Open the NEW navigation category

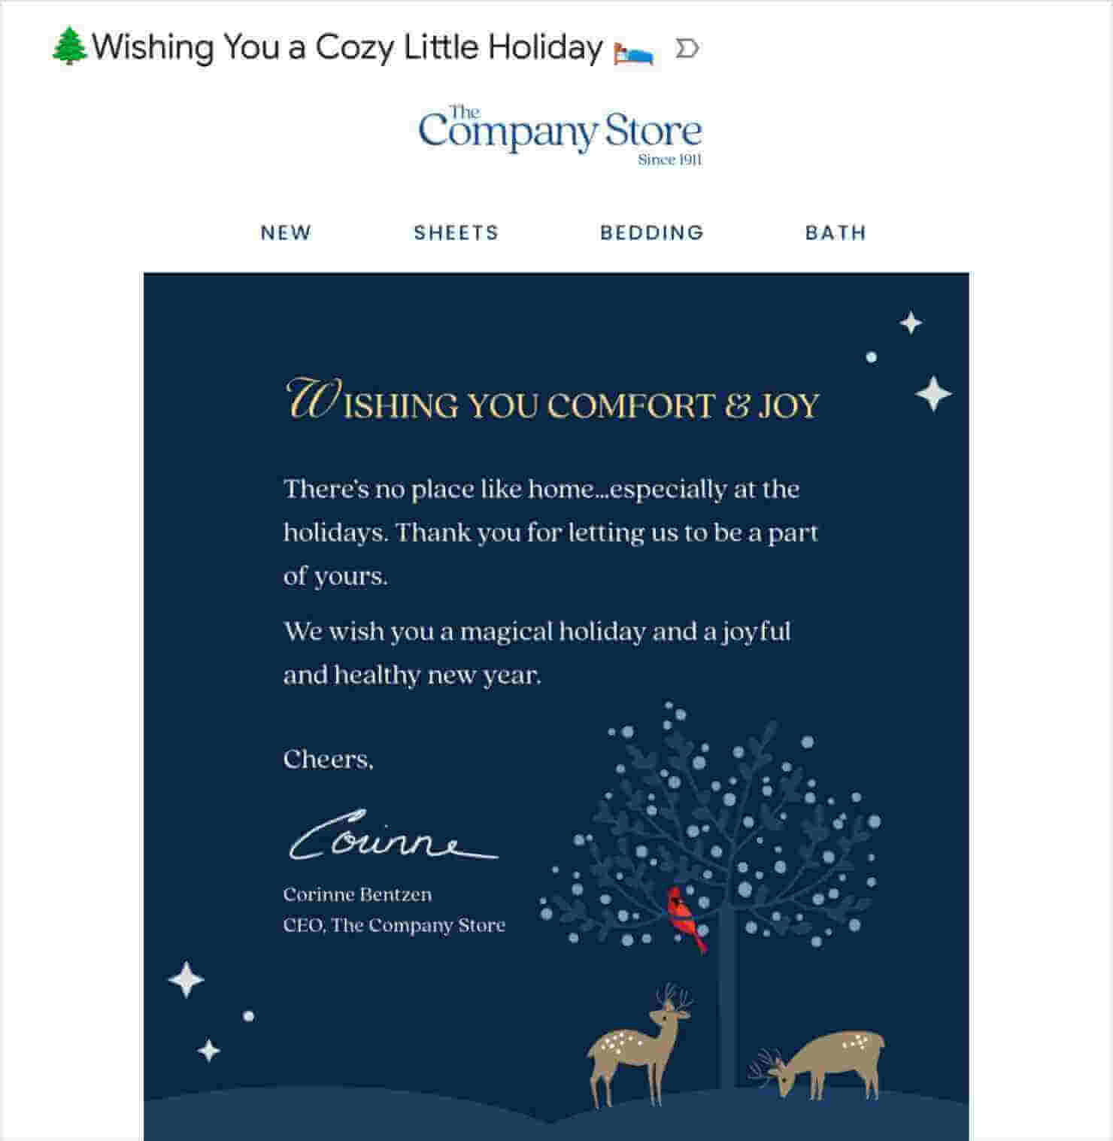pyautogui.click(x=284, y=232)
